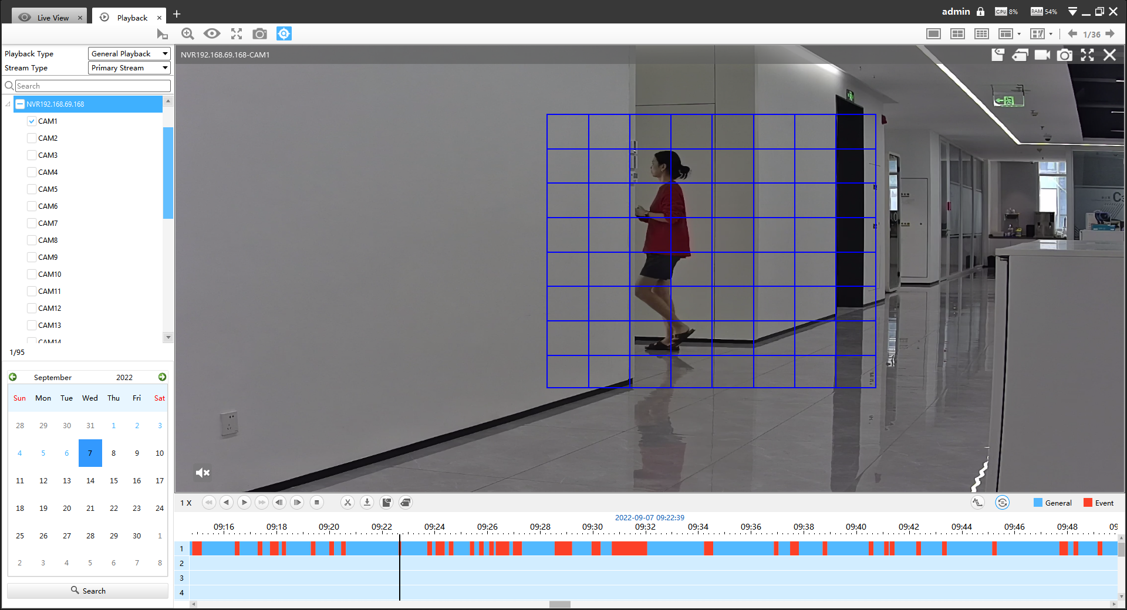Screen dimensions: 1127x610
Task: Go to the next layout page
Action: click(1110, 34)
